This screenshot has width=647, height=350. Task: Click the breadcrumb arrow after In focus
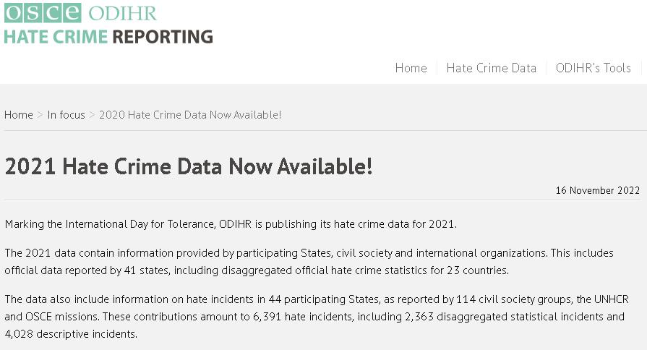93,115
